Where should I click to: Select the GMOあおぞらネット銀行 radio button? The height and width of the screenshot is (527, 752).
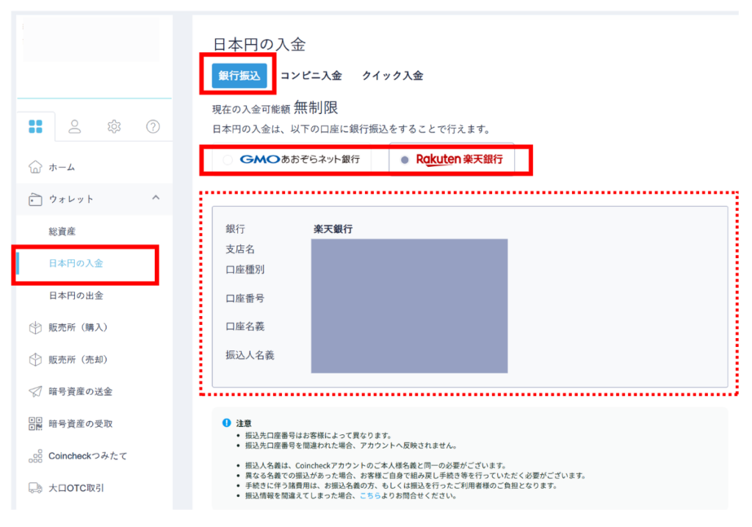point(228,159)
